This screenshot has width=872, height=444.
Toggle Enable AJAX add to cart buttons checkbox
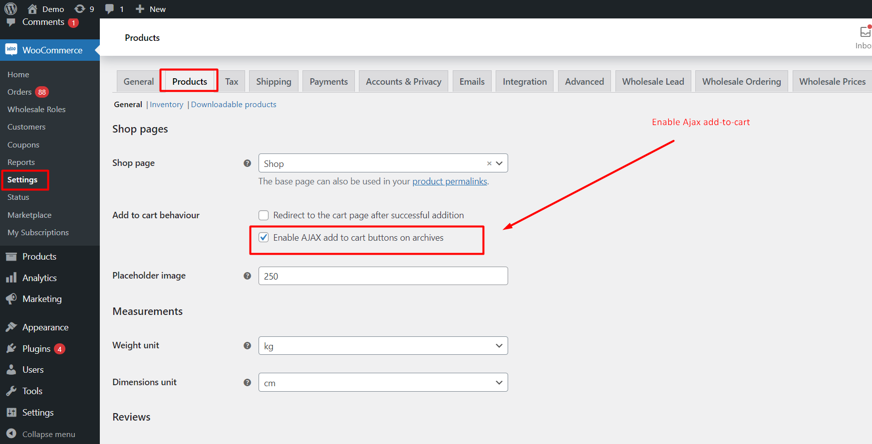tap(264, 237)
